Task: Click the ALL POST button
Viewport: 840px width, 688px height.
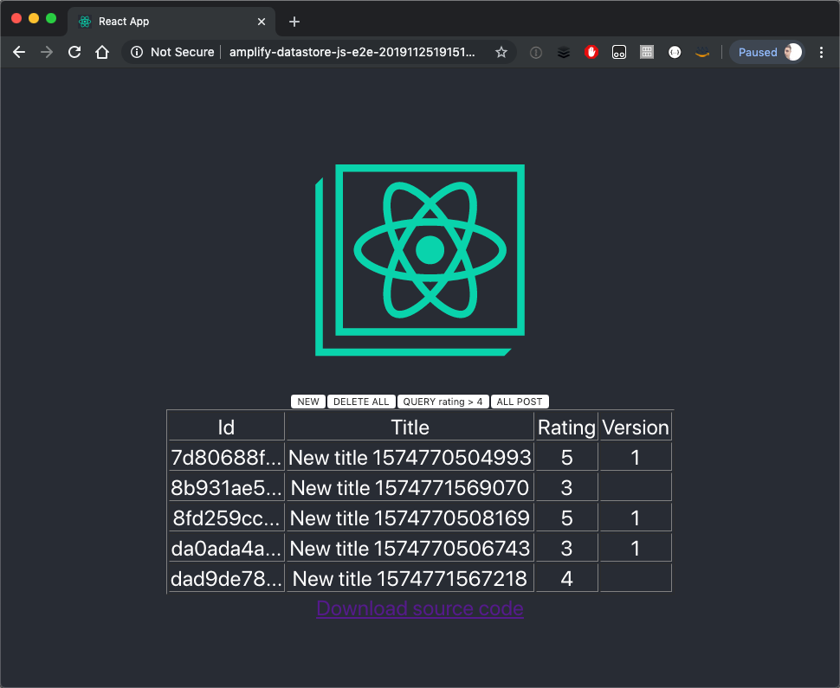Action: pyautogui.click(x=520, y=402)
